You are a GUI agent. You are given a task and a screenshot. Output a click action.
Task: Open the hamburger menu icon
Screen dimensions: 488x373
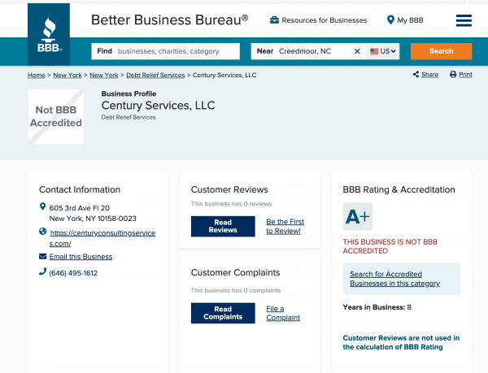point(464,20)
